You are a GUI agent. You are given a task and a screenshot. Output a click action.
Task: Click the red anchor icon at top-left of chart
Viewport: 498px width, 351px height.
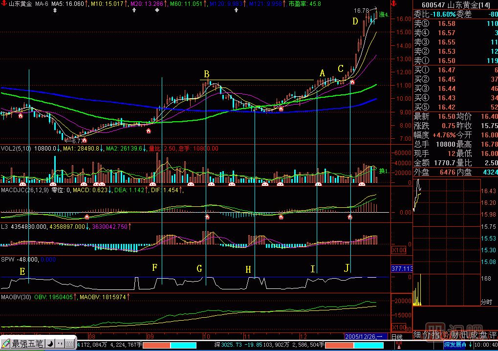coord(4,3)
